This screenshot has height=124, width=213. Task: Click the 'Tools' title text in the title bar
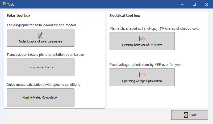click(11, 5)
